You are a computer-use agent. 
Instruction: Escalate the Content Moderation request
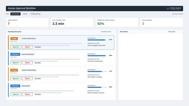(x=38, y=47)
